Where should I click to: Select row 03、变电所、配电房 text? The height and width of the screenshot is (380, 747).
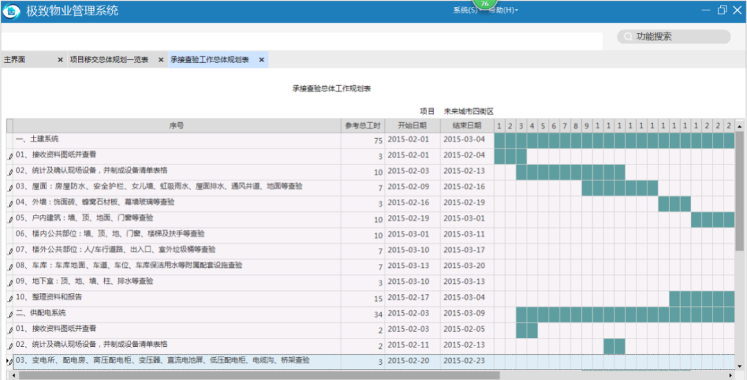tap(162, 361)
